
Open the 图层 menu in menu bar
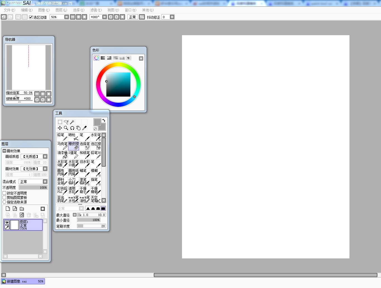(61, 10)
